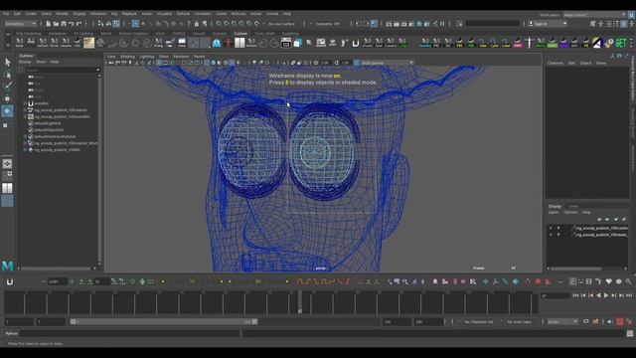
Task: Open the Windows menu in main menu bar
Action: [98, 14]
